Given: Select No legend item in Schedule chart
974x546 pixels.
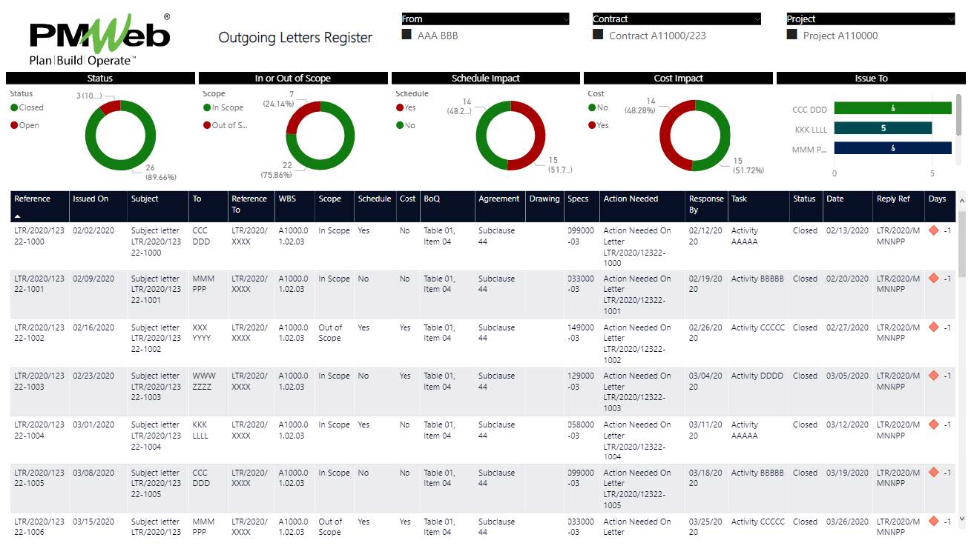Looking at the screenshot, I should click(406, 125).
